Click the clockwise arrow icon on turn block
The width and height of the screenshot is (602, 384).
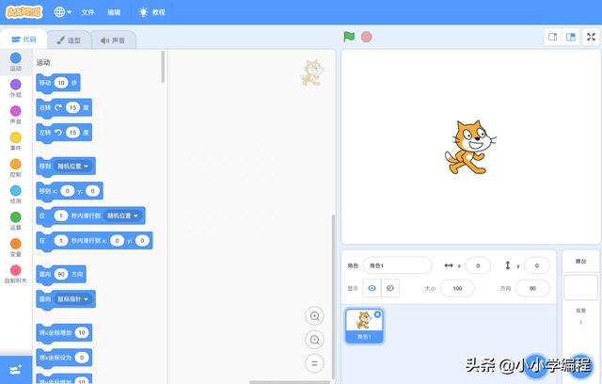58,107
